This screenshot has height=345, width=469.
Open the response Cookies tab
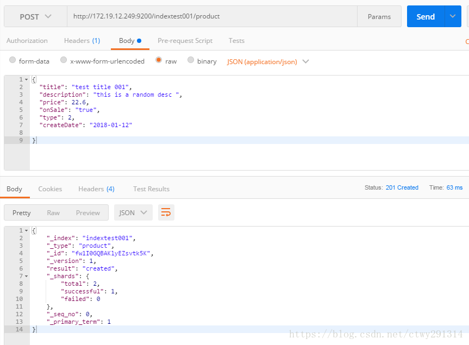pyautogui.click(x=50, y=189)
